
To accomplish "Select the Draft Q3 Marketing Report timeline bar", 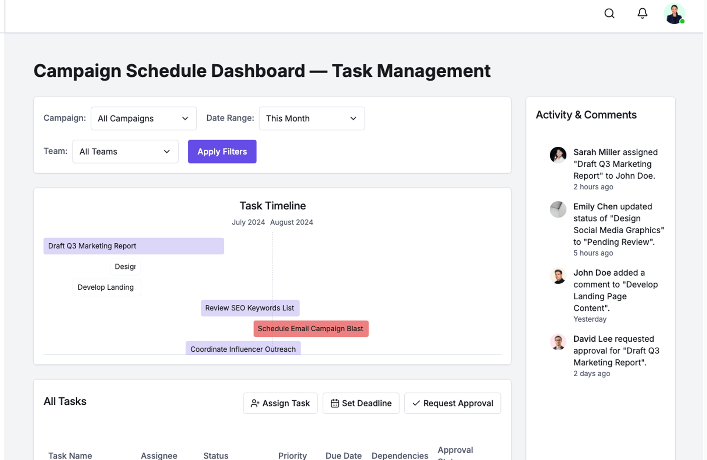I will pyautogui.click(x=133, y=246).
